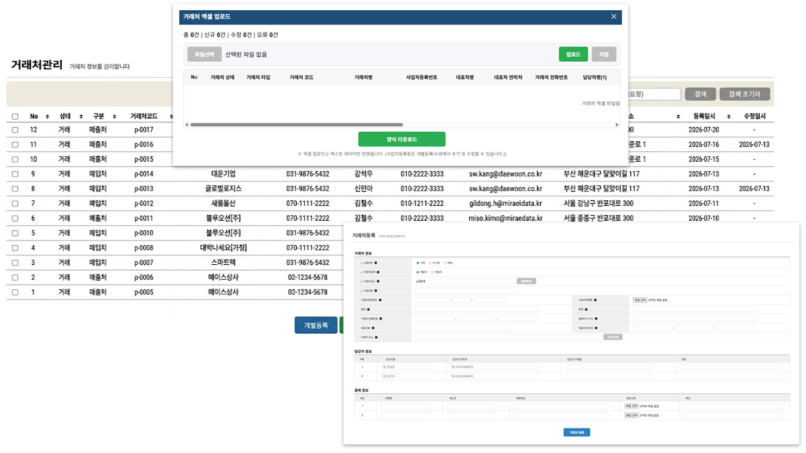Click upload table's left scroll arrow
Image resolution: width=806 pixels, height=453 pixels.
(187, 124)
